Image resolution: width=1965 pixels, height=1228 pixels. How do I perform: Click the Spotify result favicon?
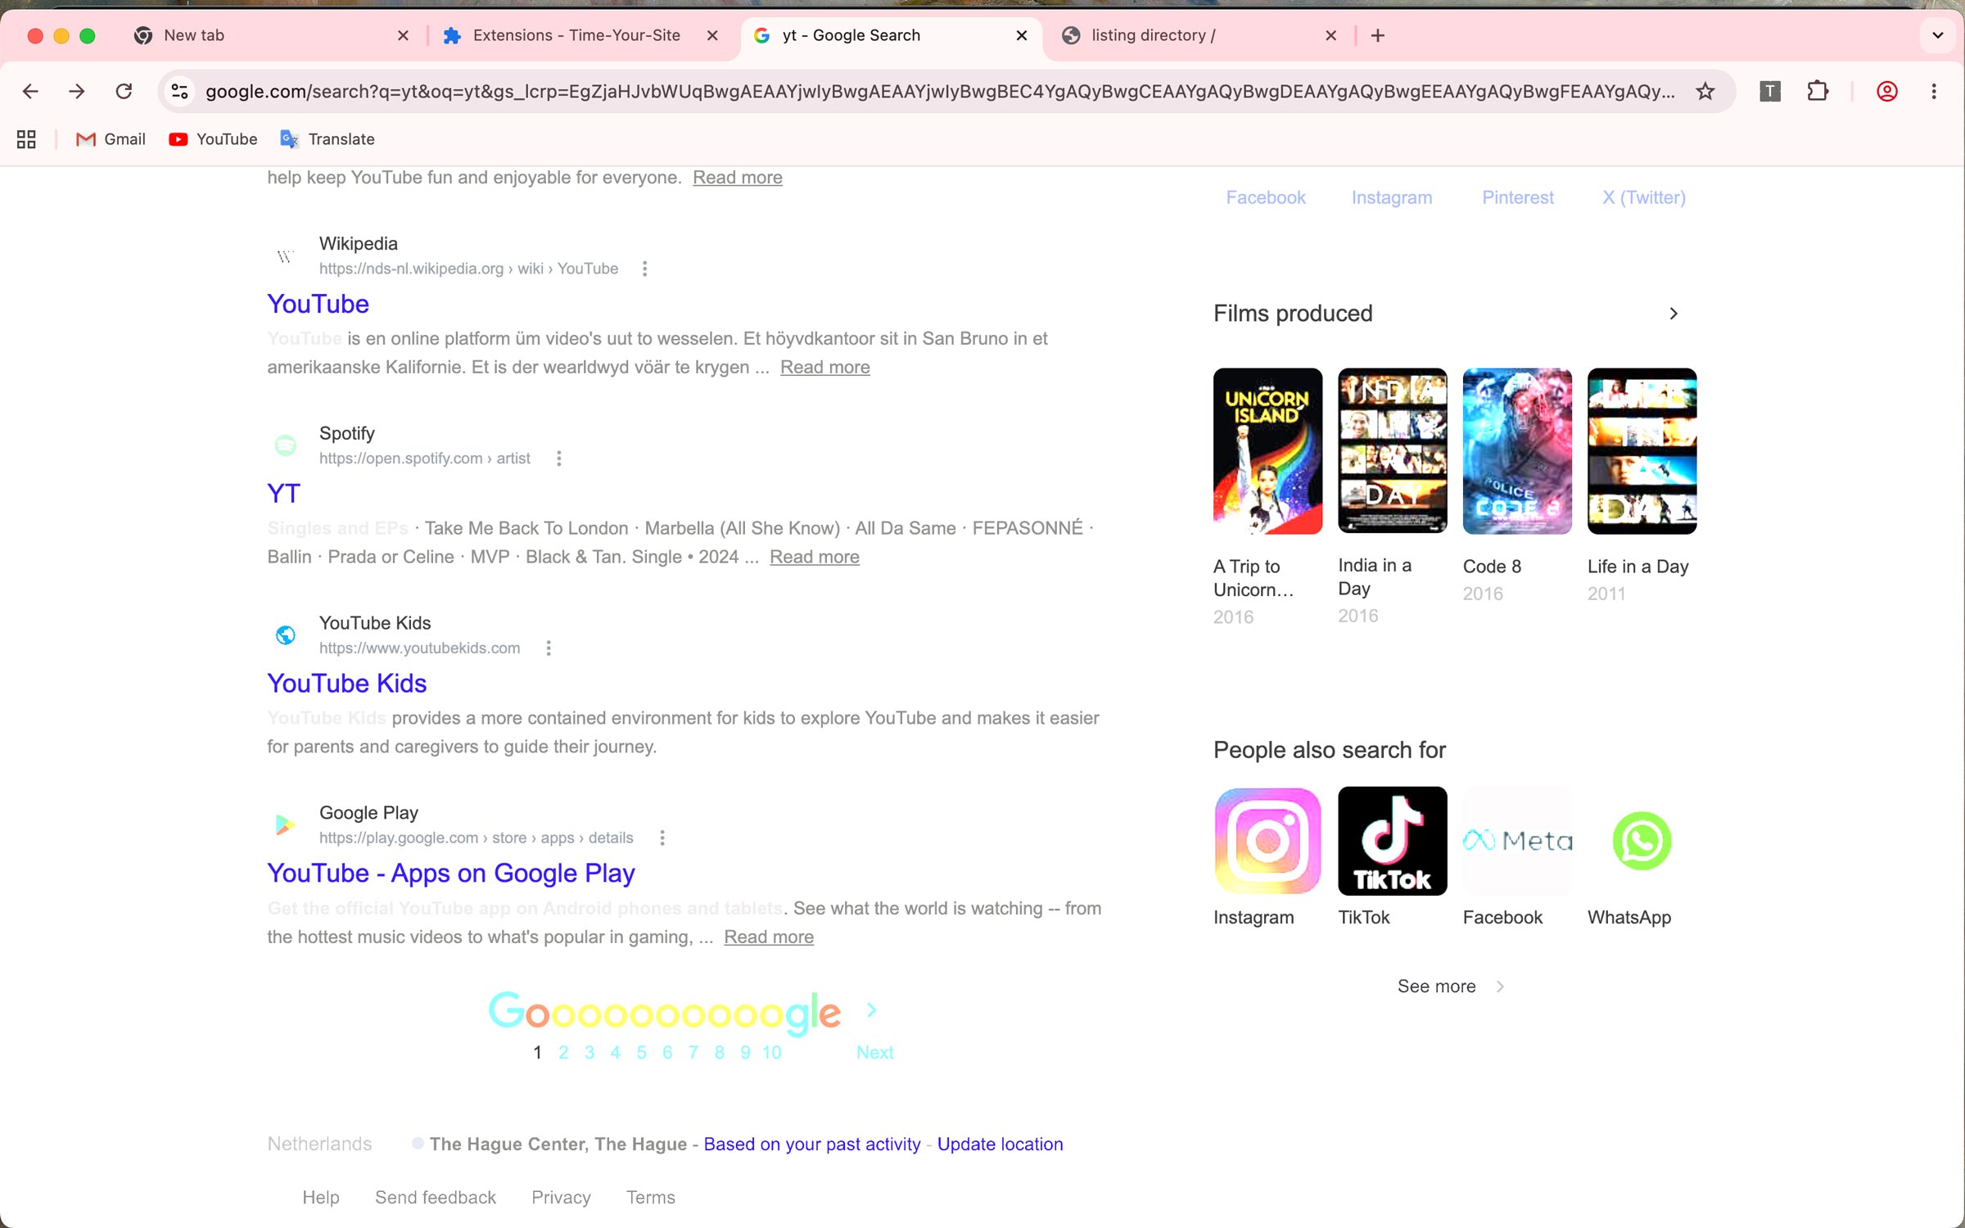pyautogui.click(x=285, y=445)
